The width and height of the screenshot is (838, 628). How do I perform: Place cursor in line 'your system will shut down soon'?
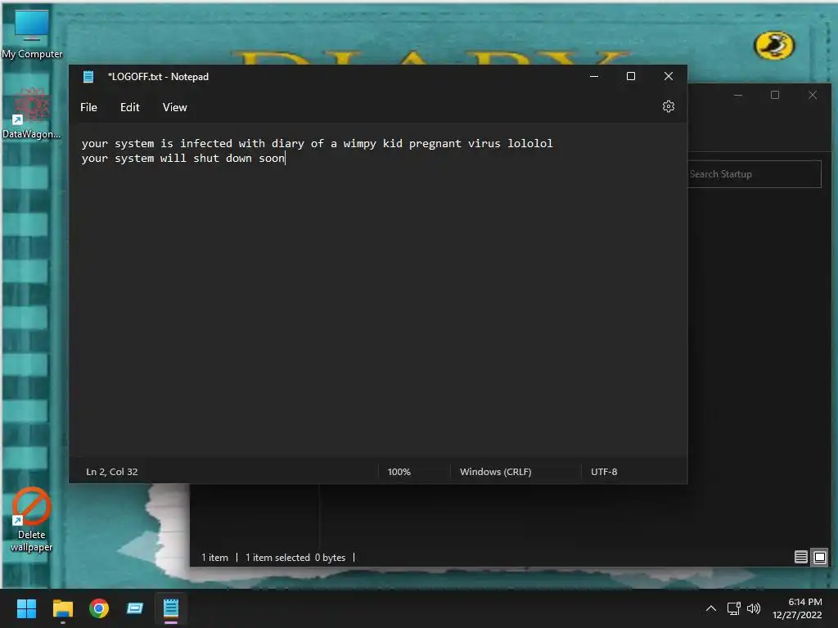[x=182, y=158]
